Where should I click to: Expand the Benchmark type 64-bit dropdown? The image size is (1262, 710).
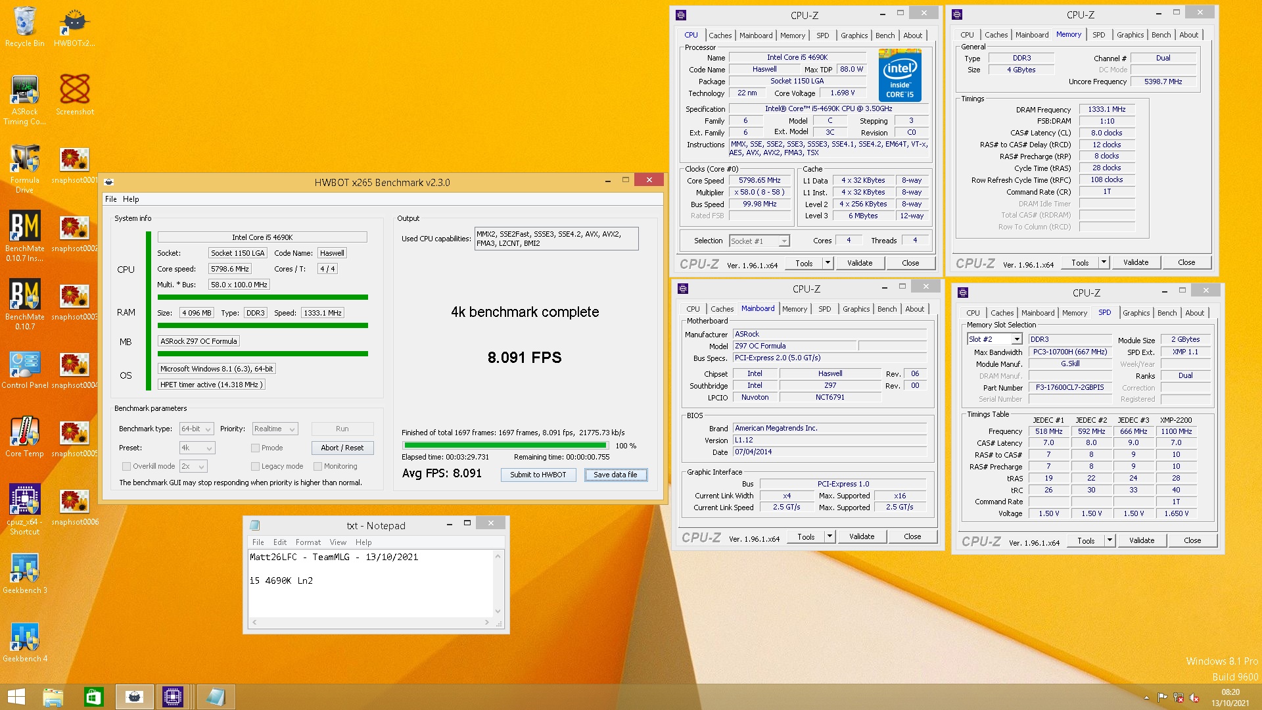tap(197, 429)
